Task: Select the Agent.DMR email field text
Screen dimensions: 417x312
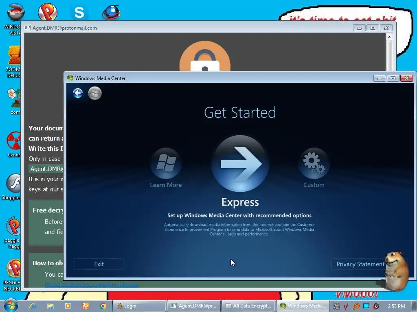Action: pyautogui.click(x=46, y=169)
